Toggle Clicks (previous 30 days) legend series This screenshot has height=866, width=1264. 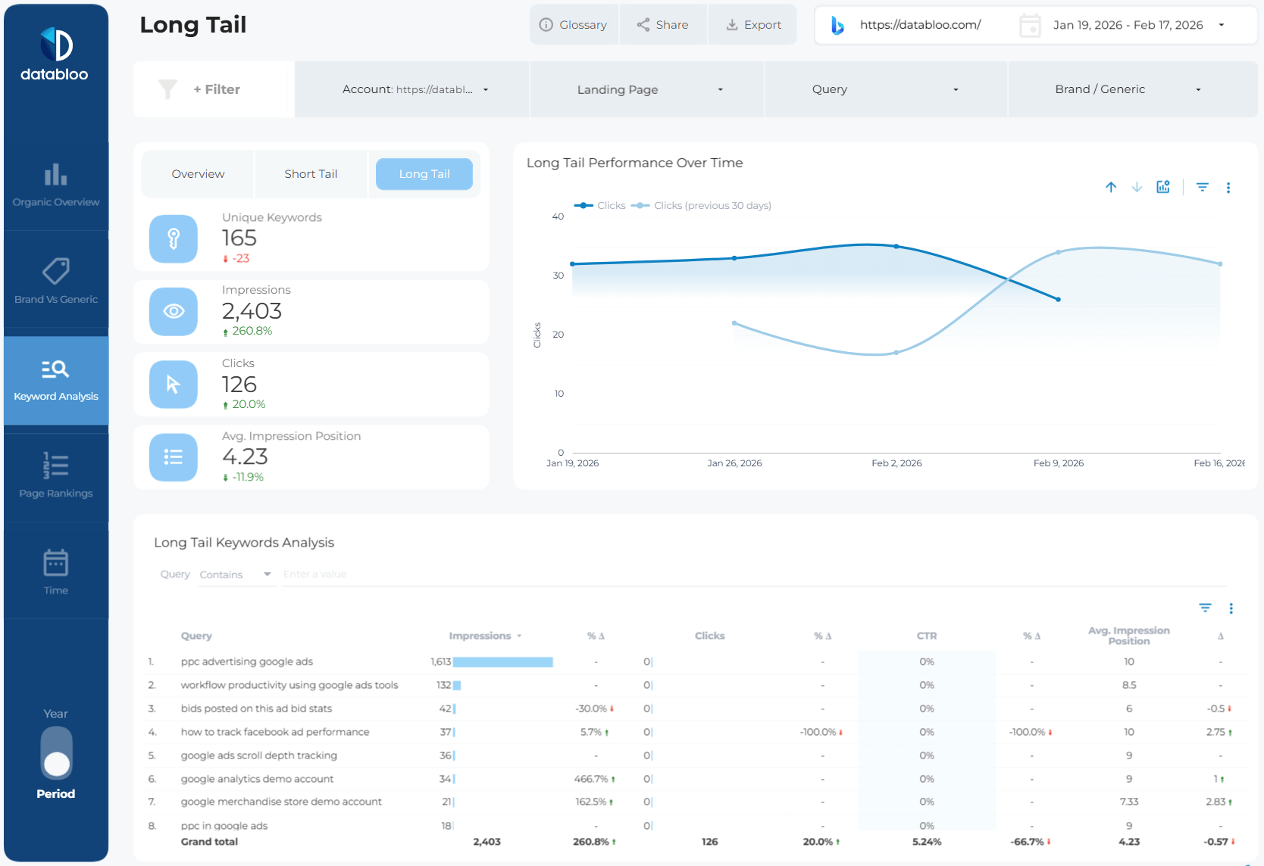click(702, 206)
